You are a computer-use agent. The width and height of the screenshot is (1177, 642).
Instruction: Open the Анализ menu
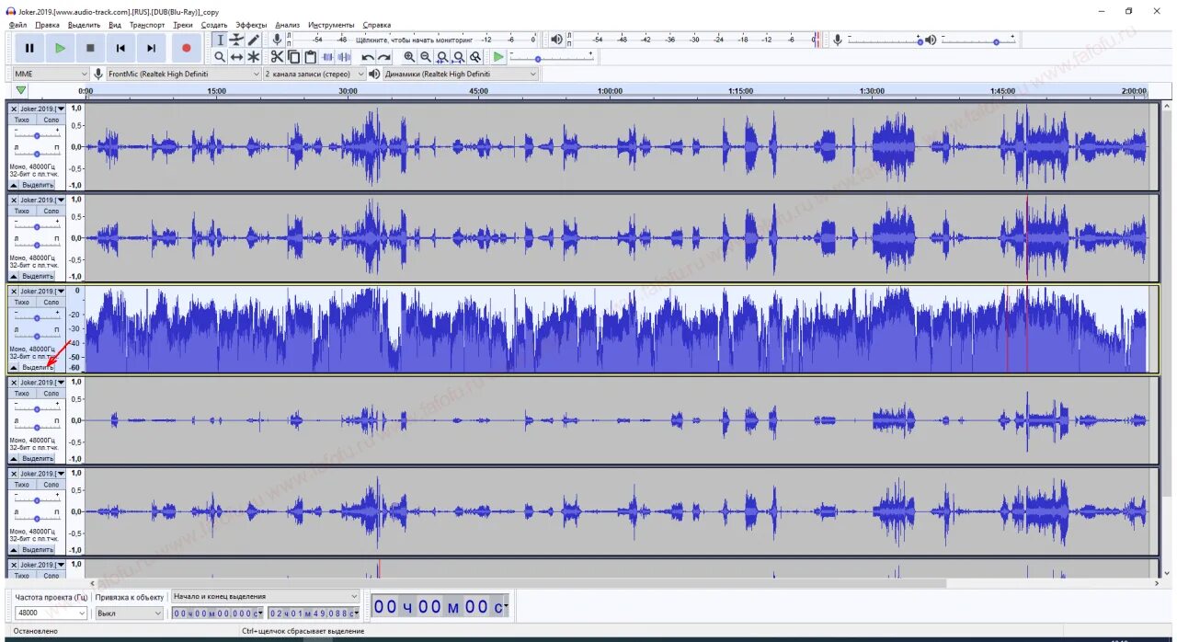click(x=287, y=25)
